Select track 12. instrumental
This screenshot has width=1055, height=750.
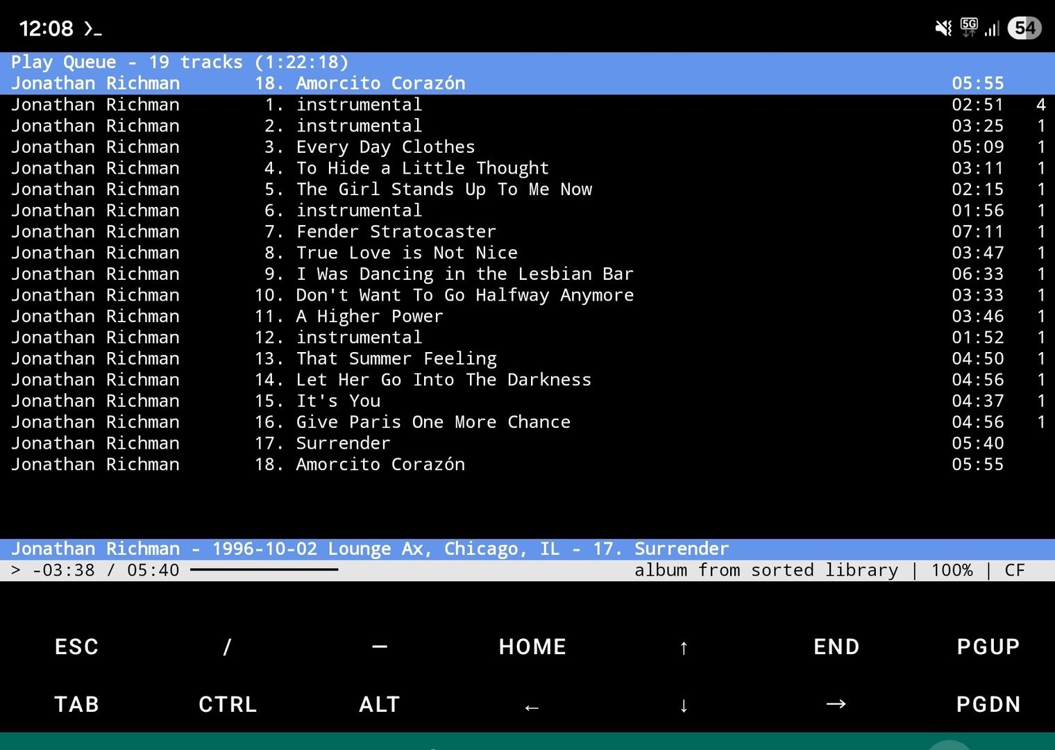527,337
